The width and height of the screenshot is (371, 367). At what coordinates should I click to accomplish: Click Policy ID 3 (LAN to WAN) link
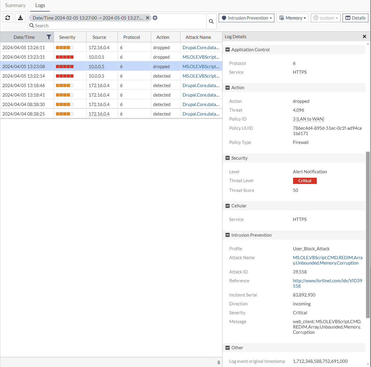tap(308, 119)
